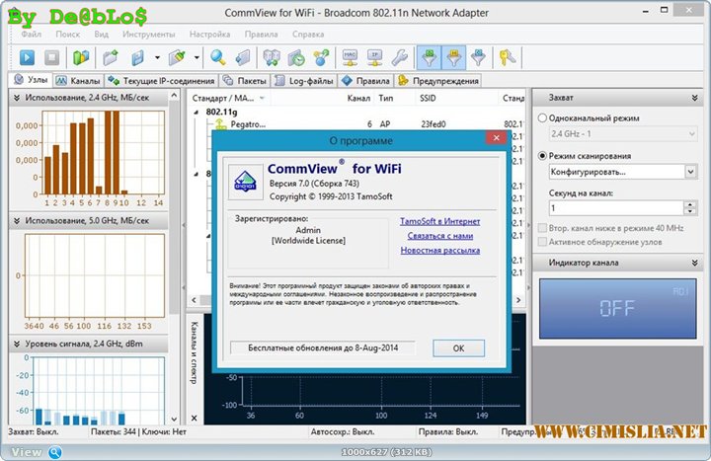711x461 pixels.
Task: Switch to the Текущие IP-соединения tab
Action: [161, 81]
